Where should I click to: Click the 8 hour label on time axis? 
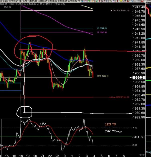coord(124,156)
